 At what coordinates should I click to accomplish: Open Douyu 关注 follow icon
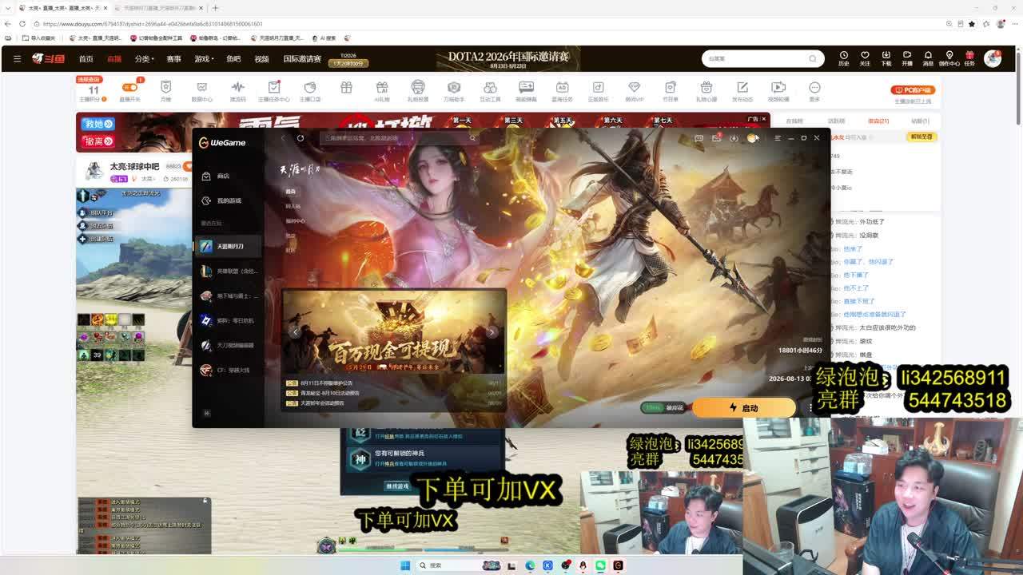(x=865, y=58)
